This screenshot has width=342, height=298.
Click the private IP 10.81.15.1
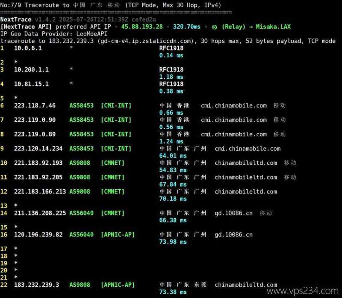tap(31, 84)
